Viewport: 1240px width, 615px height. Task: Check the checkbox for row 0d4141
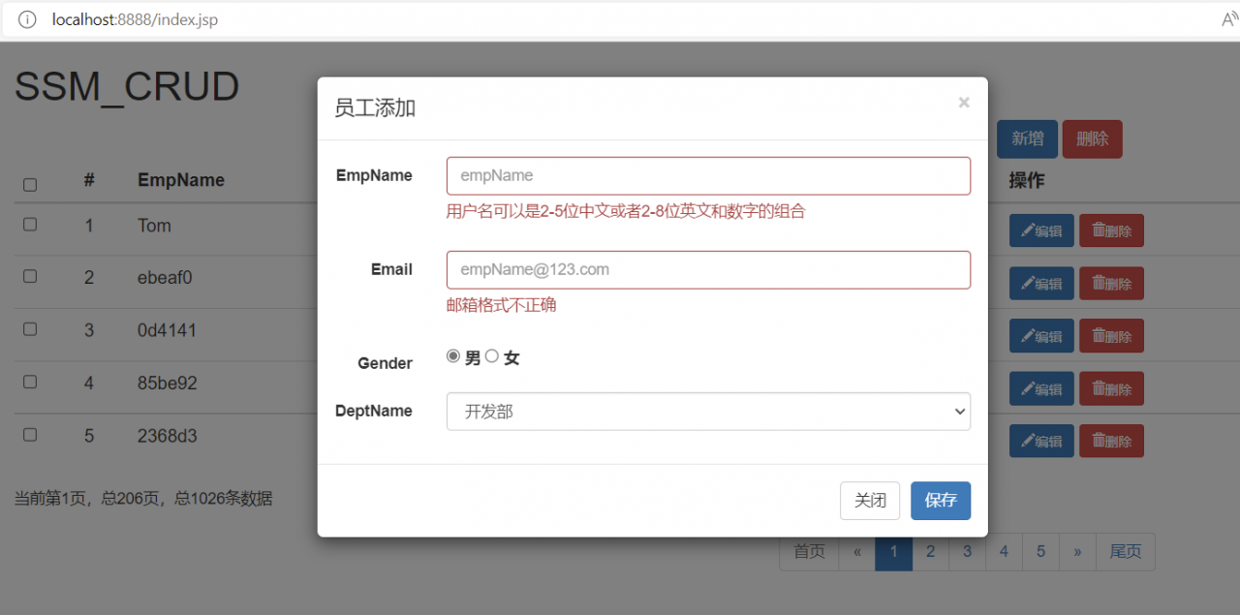click(30, 329)
